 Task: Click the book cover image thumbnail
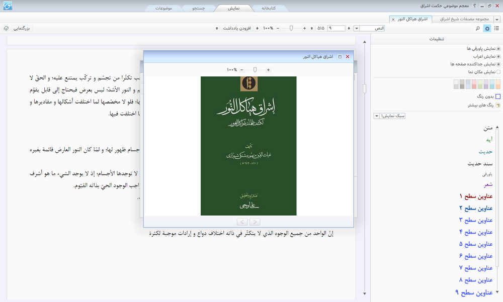point(248,146)
